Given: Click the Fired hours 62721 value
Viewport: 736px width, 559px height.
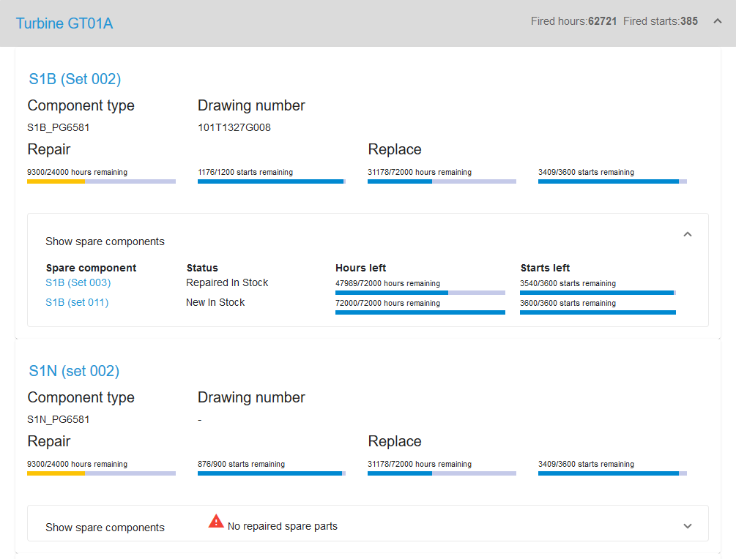Looking at the screenshot, I should click(603, 21).
